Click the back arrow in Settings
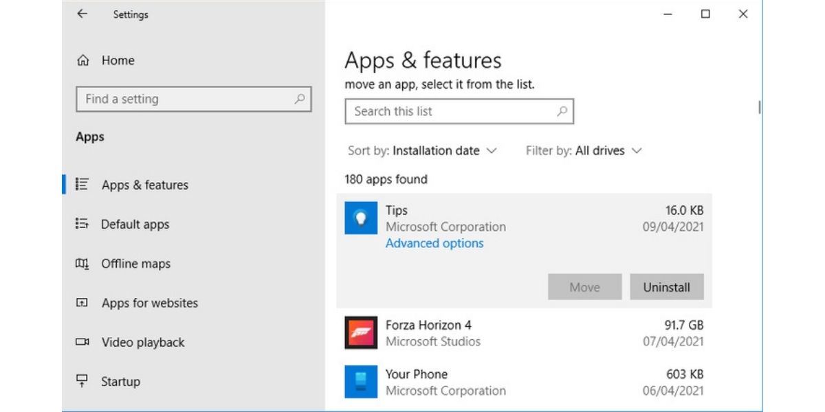The height and width of the screenshot is (412, 825). 82,14
